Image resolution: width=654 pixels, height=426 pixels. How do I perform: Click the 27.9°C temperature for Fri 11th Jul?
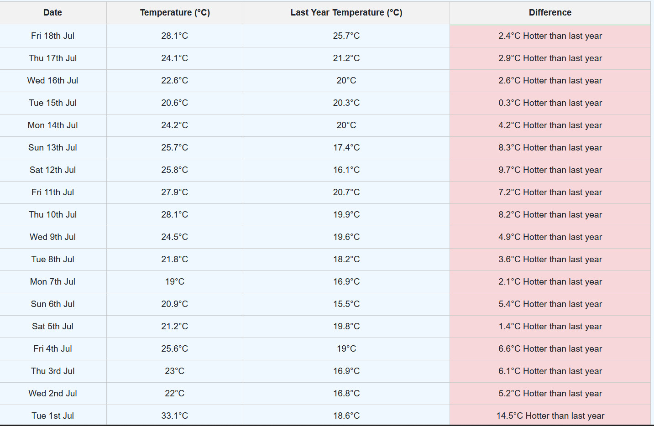click(175, 192)
